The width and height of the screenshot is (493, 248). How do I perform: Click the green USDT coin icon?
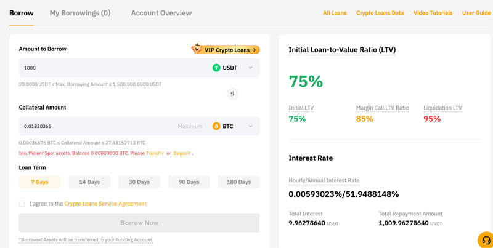(216, 68)
